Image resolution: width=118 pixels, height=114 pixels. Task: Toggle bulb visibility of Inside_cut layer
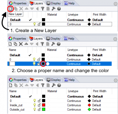point(35,105)
